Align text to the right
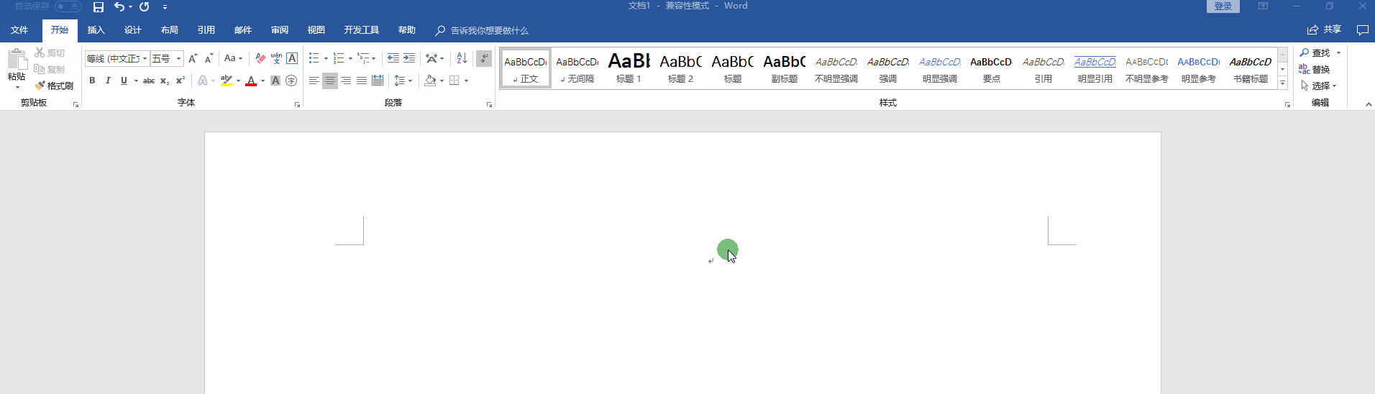 pyautogui.click(x=346, y=81)
